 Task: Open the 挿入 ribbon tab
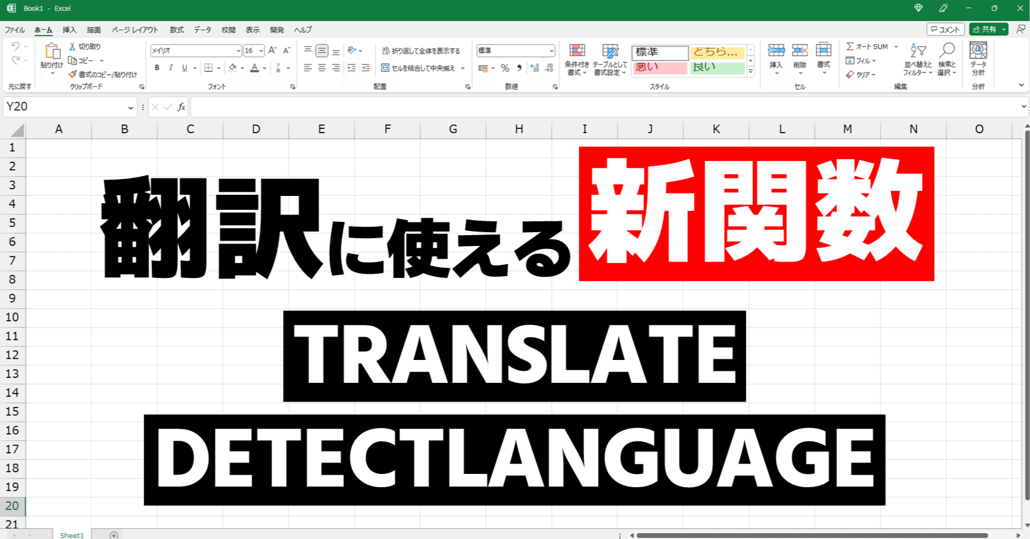69,30
